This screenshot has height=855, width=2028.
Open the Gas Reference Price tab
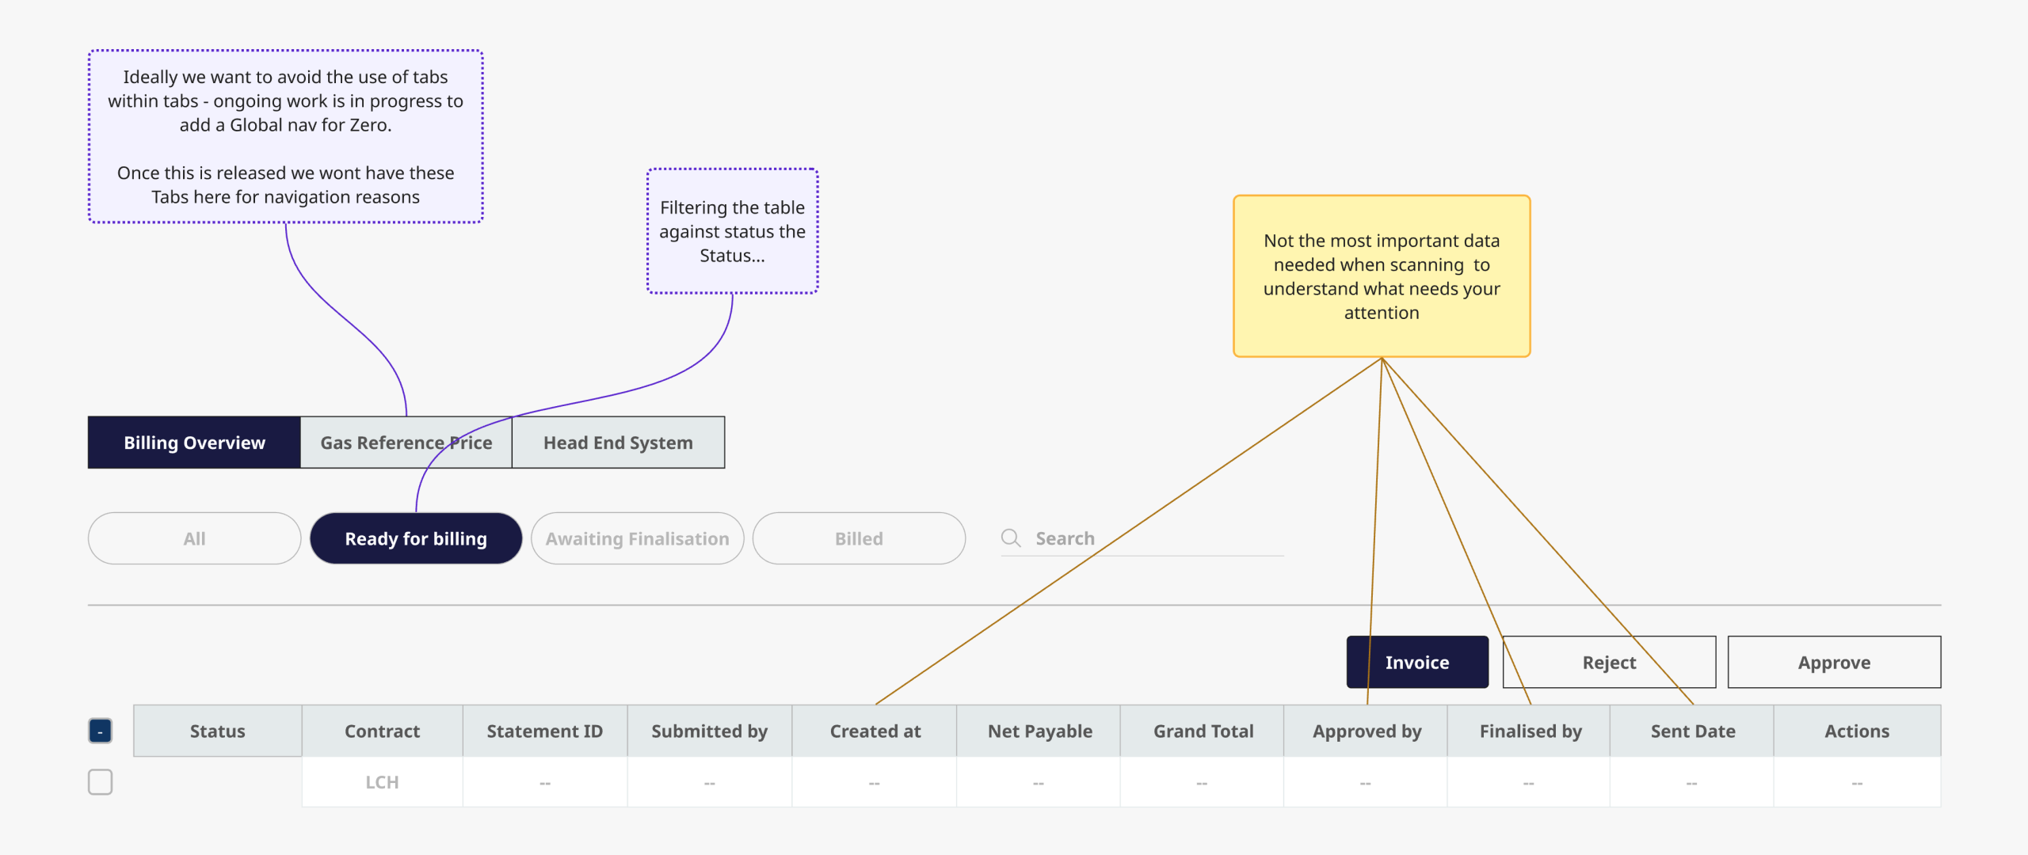point(406,443)
